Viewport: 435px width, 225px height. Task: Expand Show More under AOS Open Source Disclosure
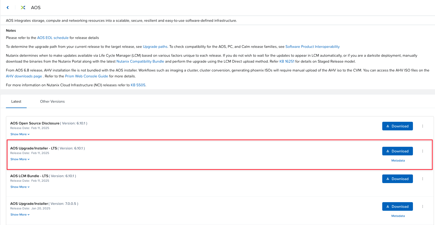point(20,134)
